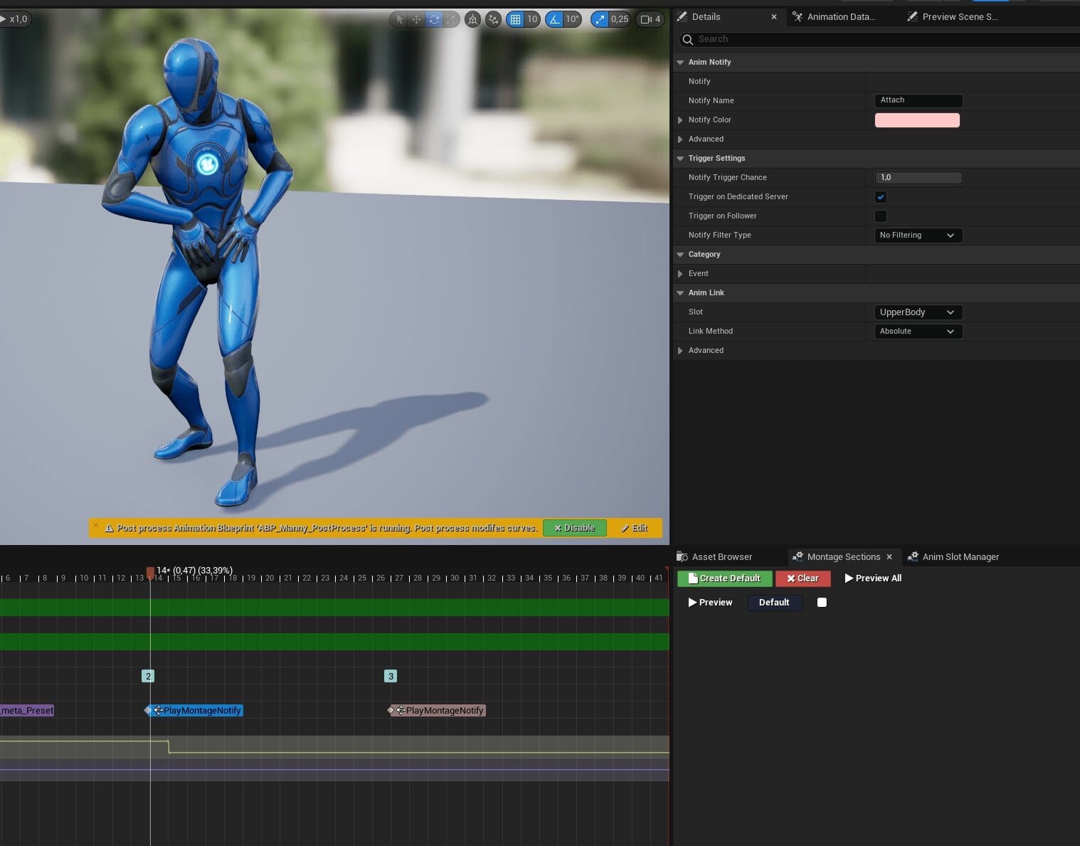
Task: Click the Create Default button
Action: (724, 578)
